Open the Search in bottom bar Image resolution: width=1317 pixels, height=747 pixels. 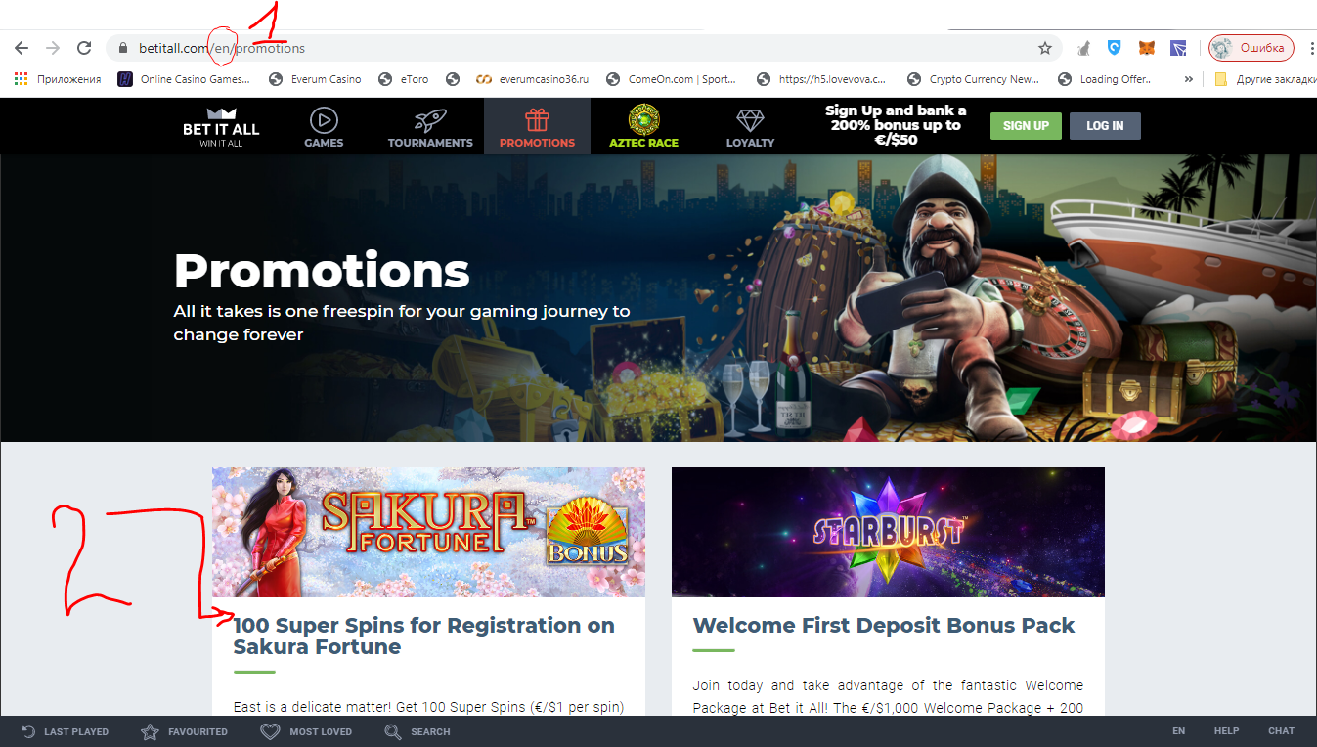[x=417, y=731]
